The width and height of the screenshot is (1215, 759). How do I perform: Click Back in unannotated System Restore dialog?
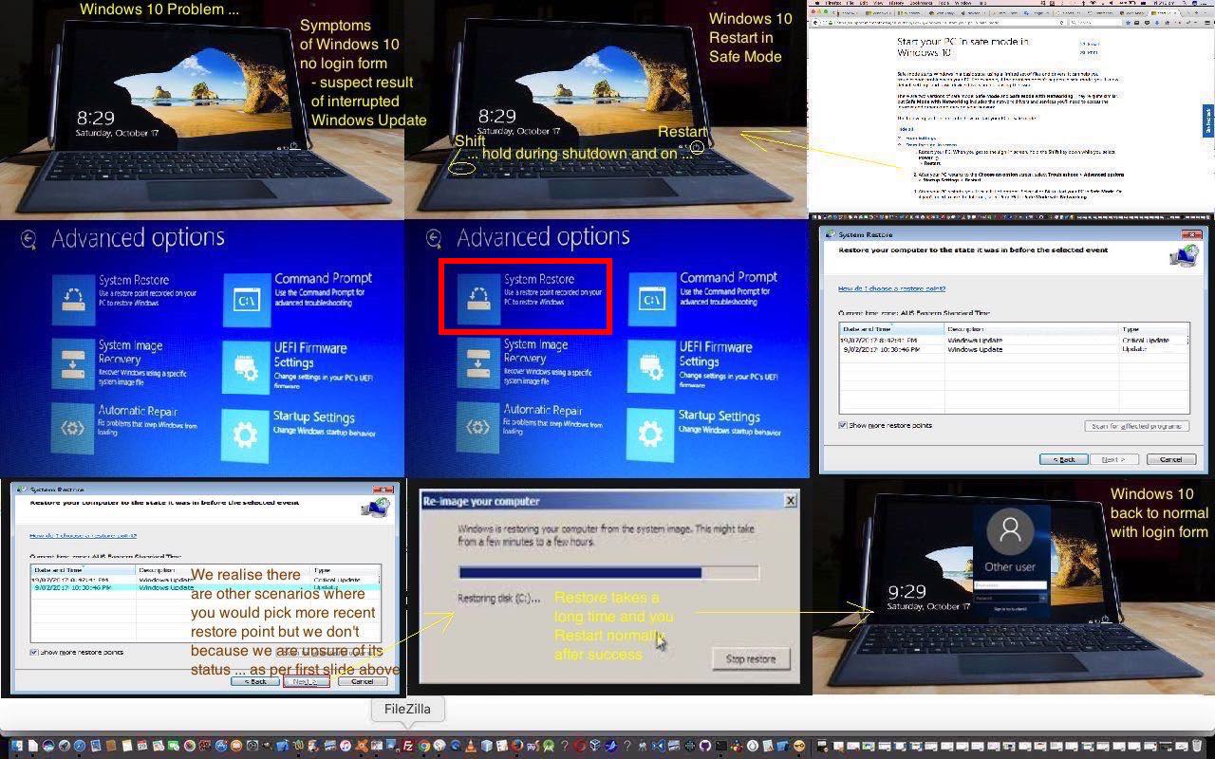tap(1063, 459)
